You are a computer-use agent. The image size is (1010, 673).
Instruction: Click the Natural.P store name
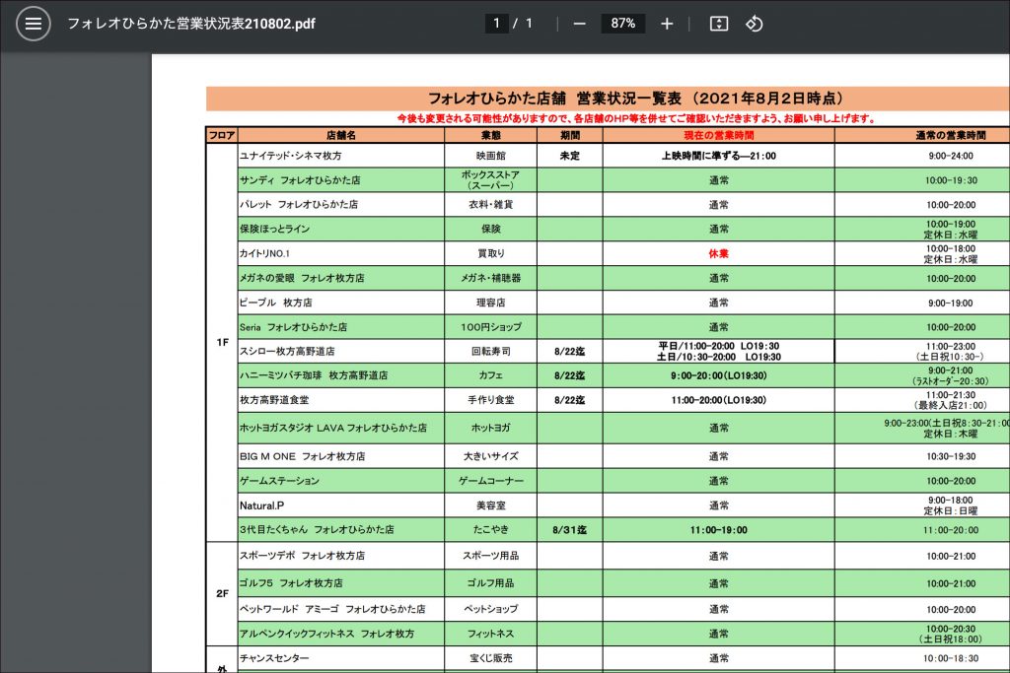[261, 505]
